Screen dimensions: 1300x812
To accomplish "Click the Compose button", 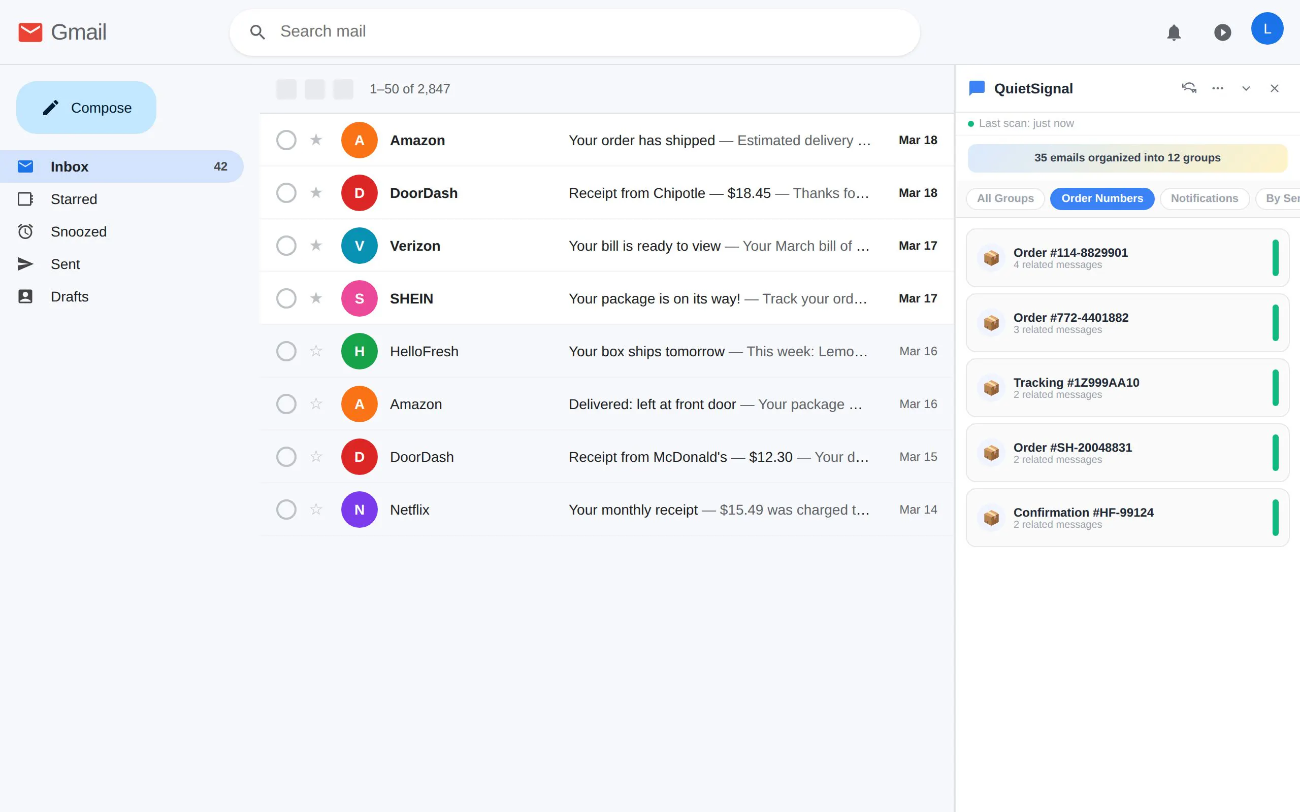I will click(x=86, y=108).
